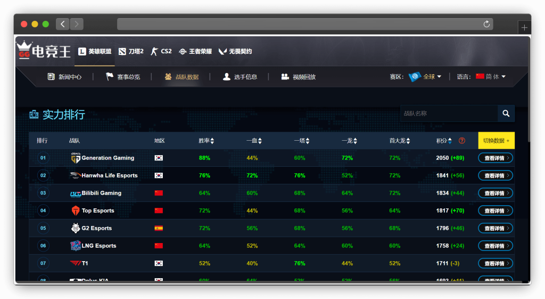
Task: Click the search magnifier button
Action: [x=506, y=114]
